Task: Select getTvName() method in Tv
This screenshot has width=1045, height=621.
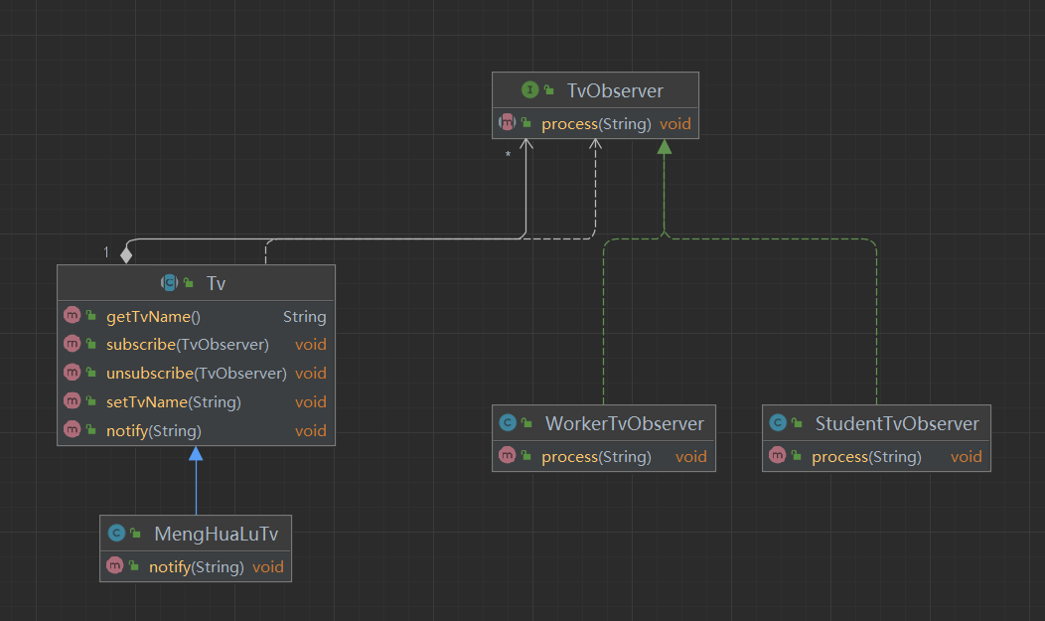Action: point(153,317)
